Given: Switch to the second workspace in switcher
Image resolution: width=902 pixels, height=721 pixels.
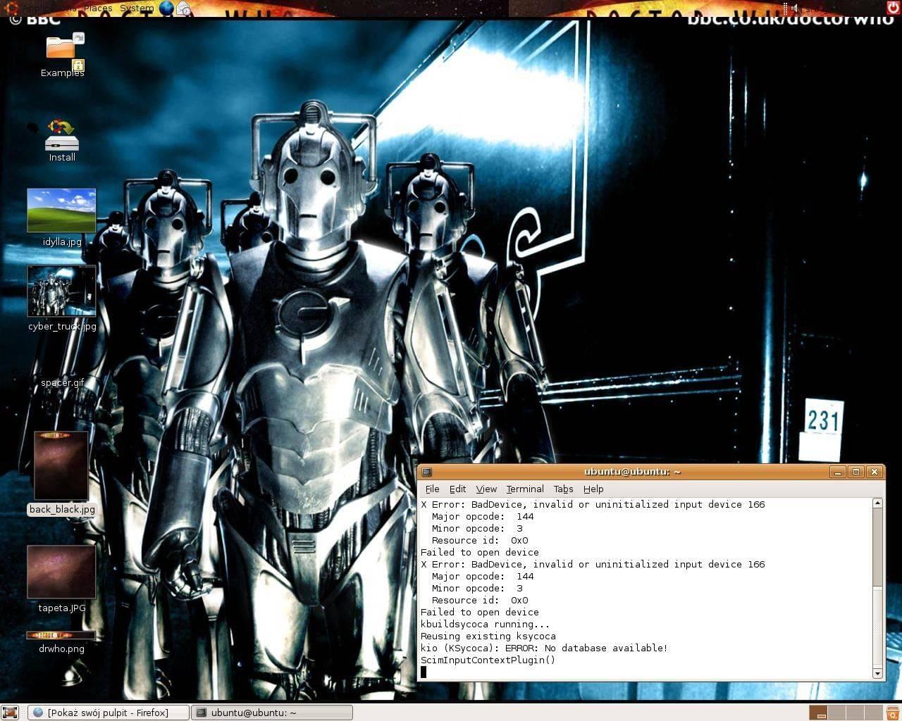Looking at the screenshot, I should point(838,713).
